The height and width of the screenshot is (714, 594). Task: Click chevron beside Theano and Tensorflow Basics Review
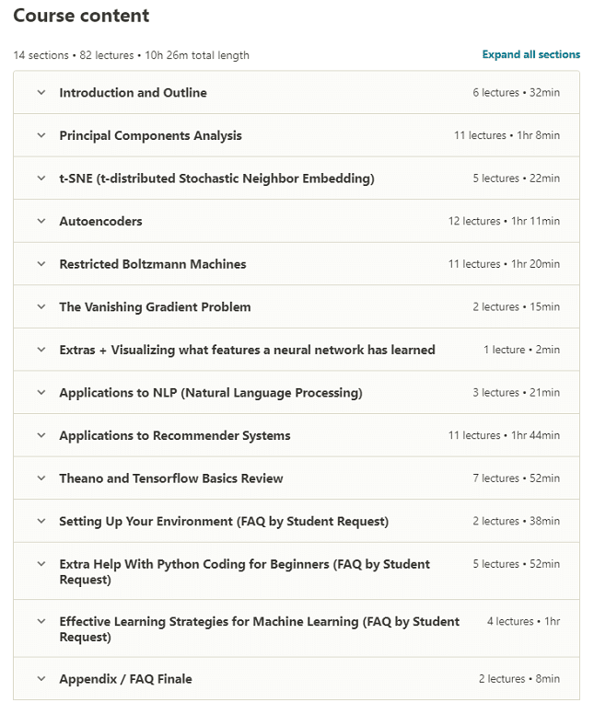[x=41, y=478]
